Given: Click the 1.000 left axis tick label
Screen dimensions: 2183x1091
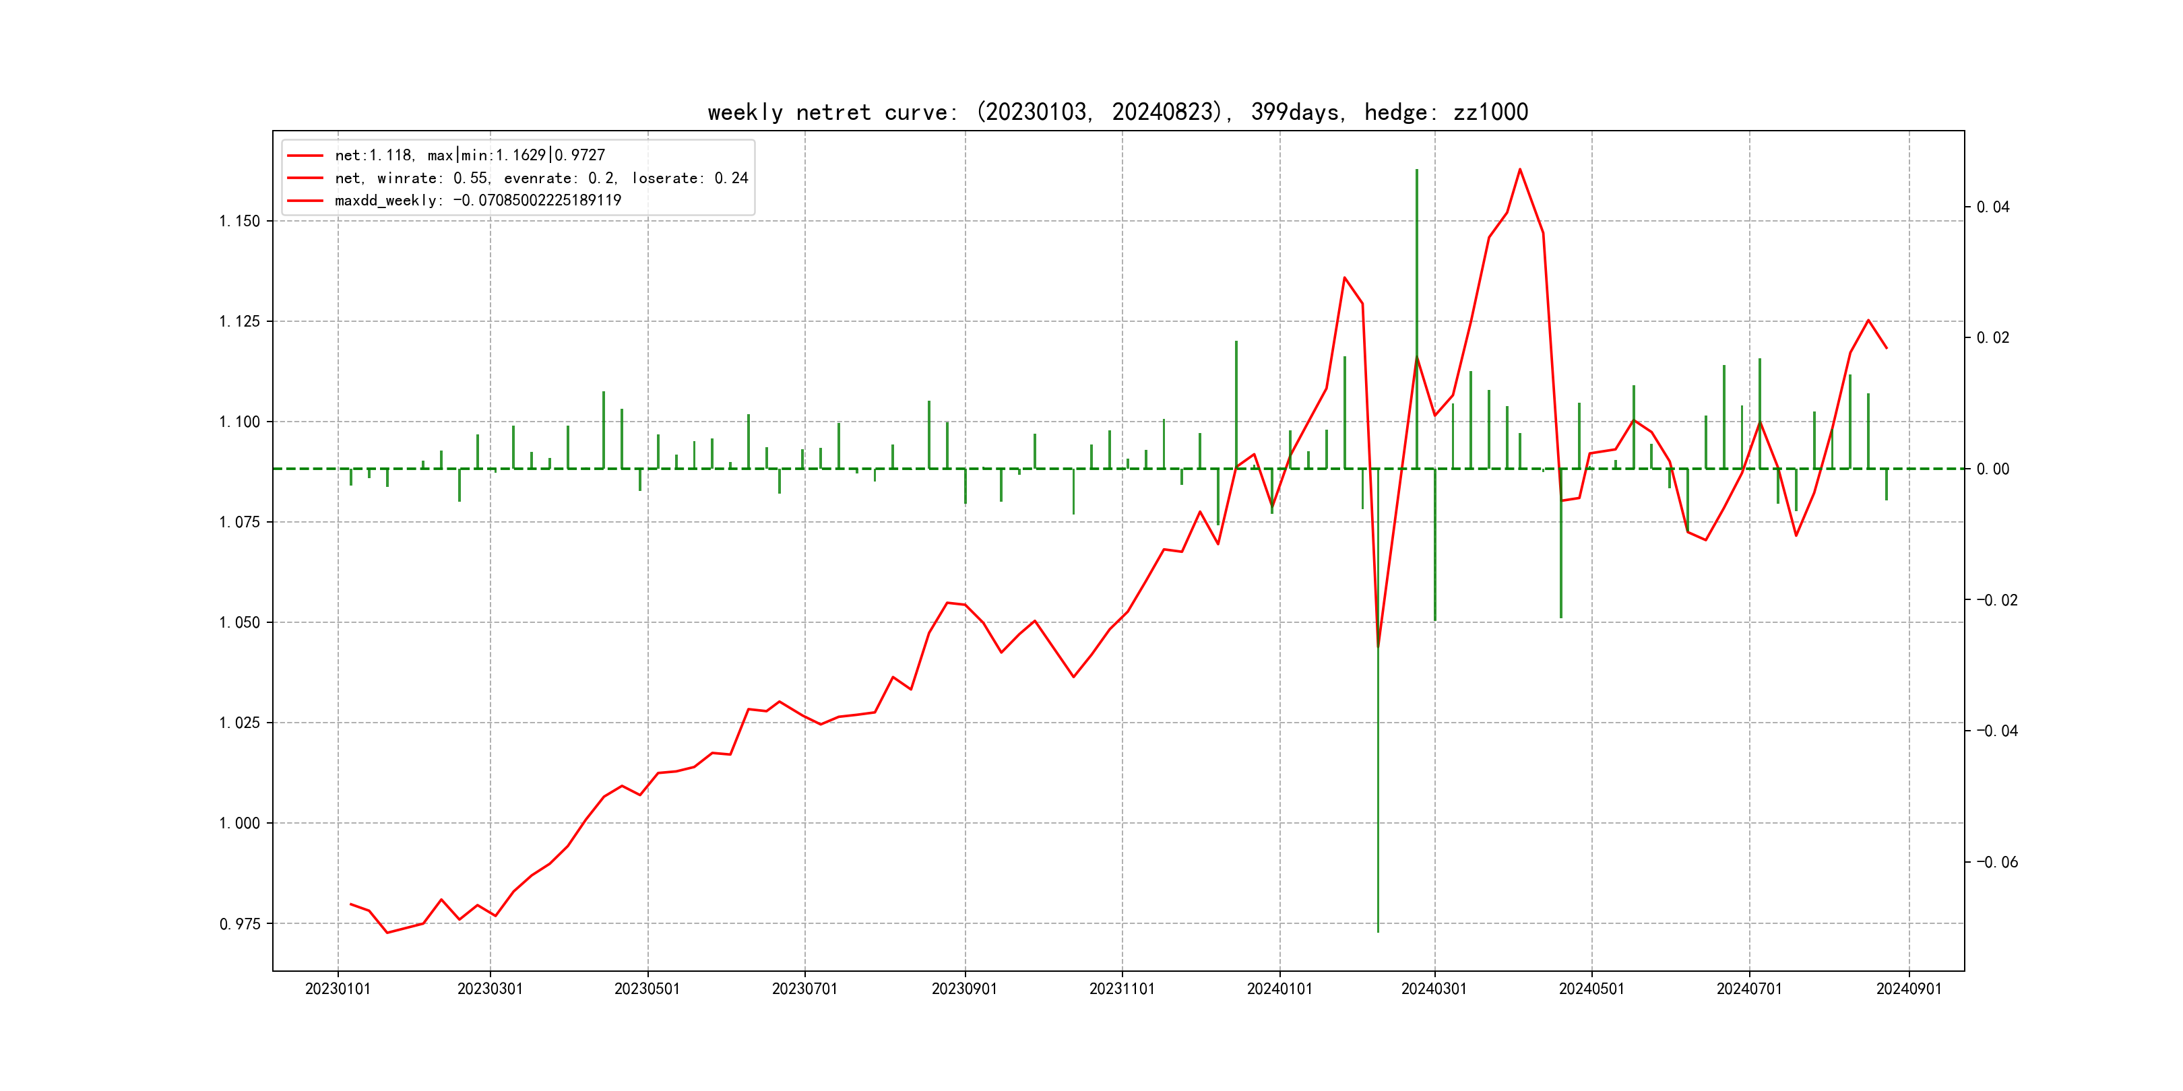Looking at the screenshot, I should pyautogui.click(x=240, y=824).
